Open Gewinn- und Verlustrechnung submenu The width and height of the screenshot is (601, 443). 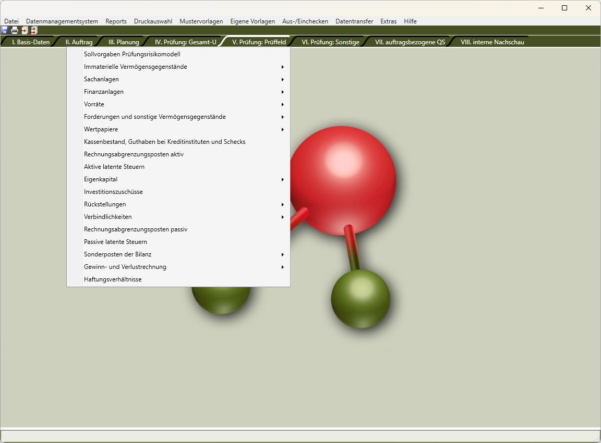[x=125, y=267]
